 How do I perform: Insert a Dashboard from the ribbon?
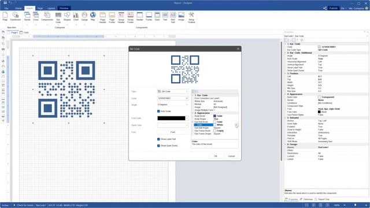[x=16, y=17]
